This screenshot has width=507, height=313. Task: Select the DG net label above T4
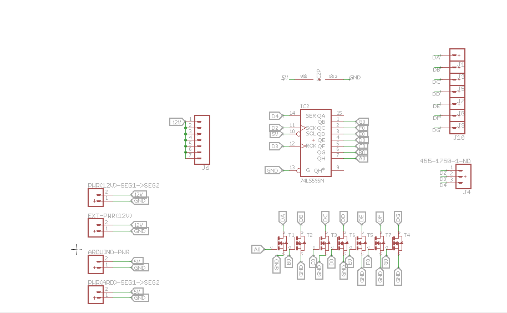[x=398, y=218]
